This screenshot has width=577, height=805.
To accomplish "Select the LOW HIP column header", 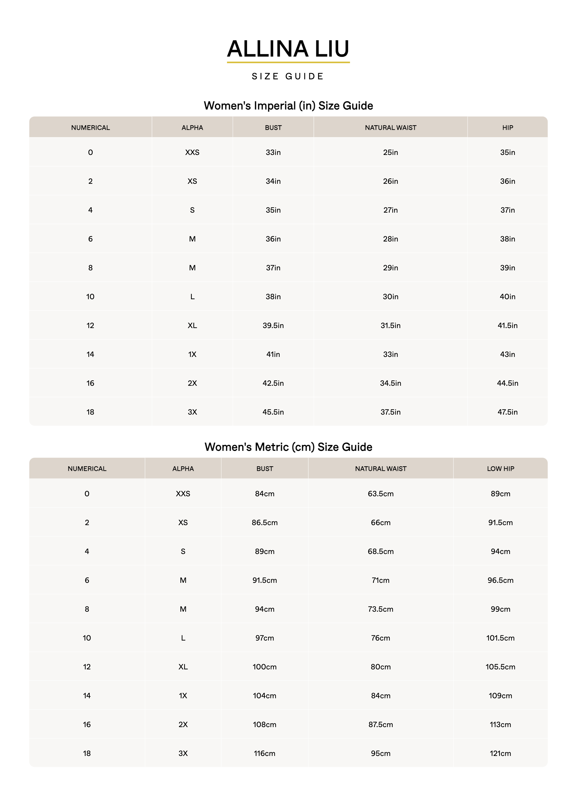I will (500, 469).
